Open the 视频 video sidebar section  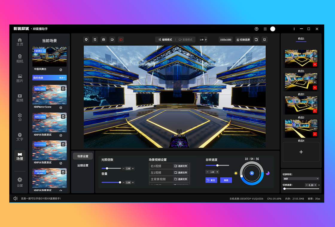(x=20, y=98)
